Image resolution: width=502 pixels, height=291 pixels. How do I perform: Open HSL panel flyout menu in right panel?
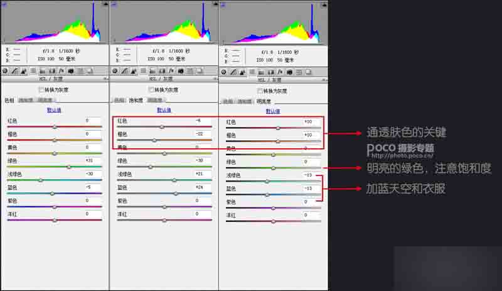[x=324, y=80]
